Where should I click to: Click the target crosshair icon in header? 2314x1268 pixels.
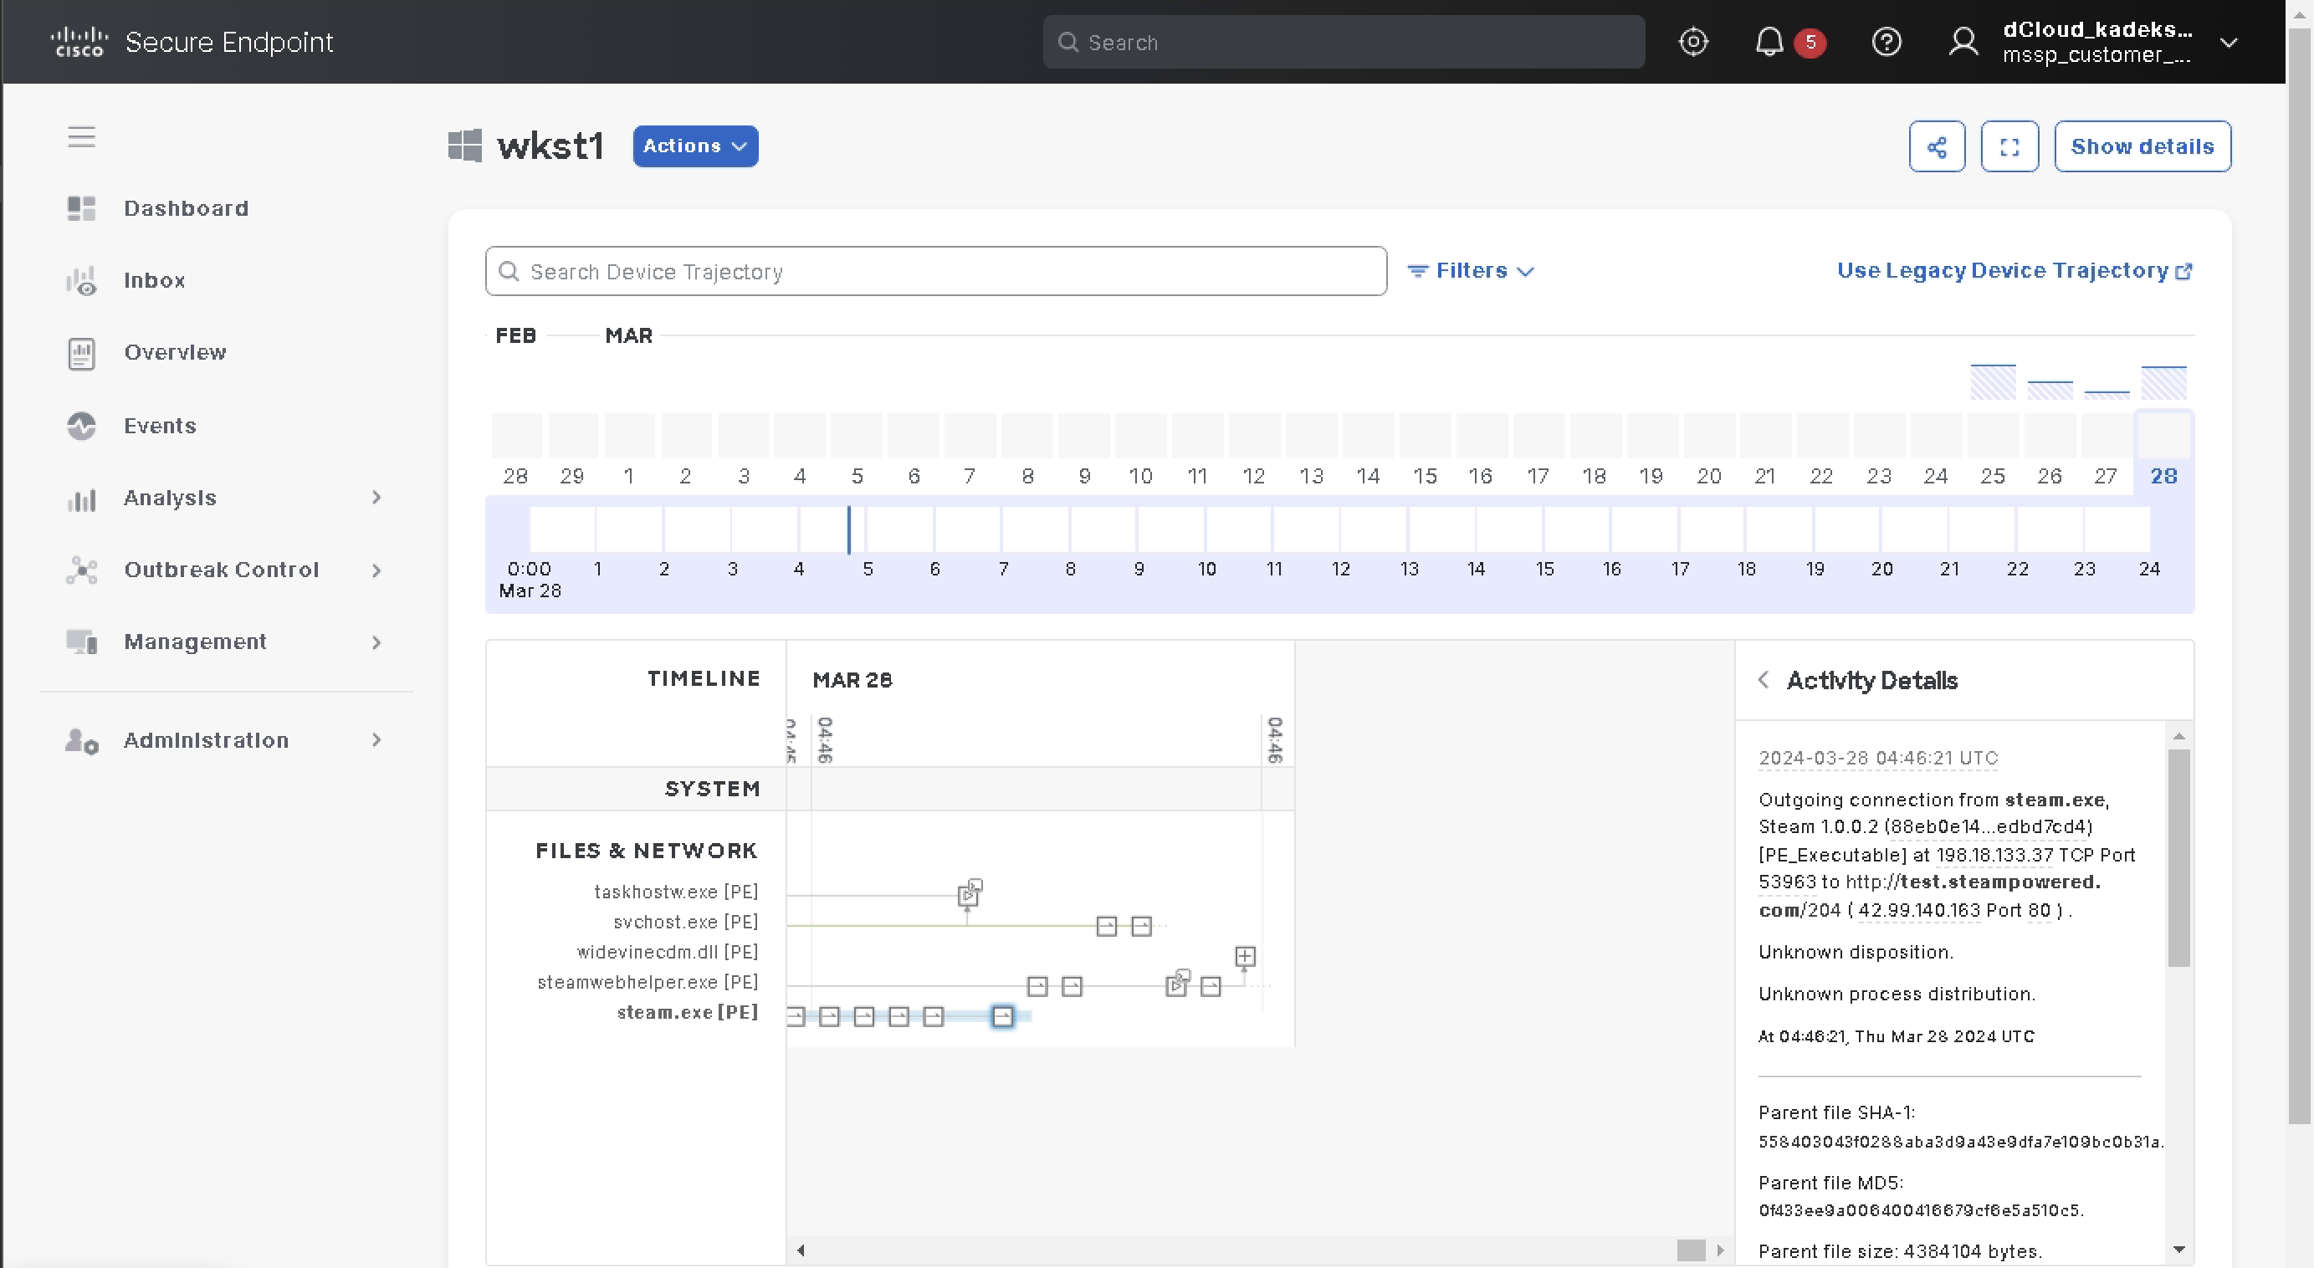tap(1692, 42)
